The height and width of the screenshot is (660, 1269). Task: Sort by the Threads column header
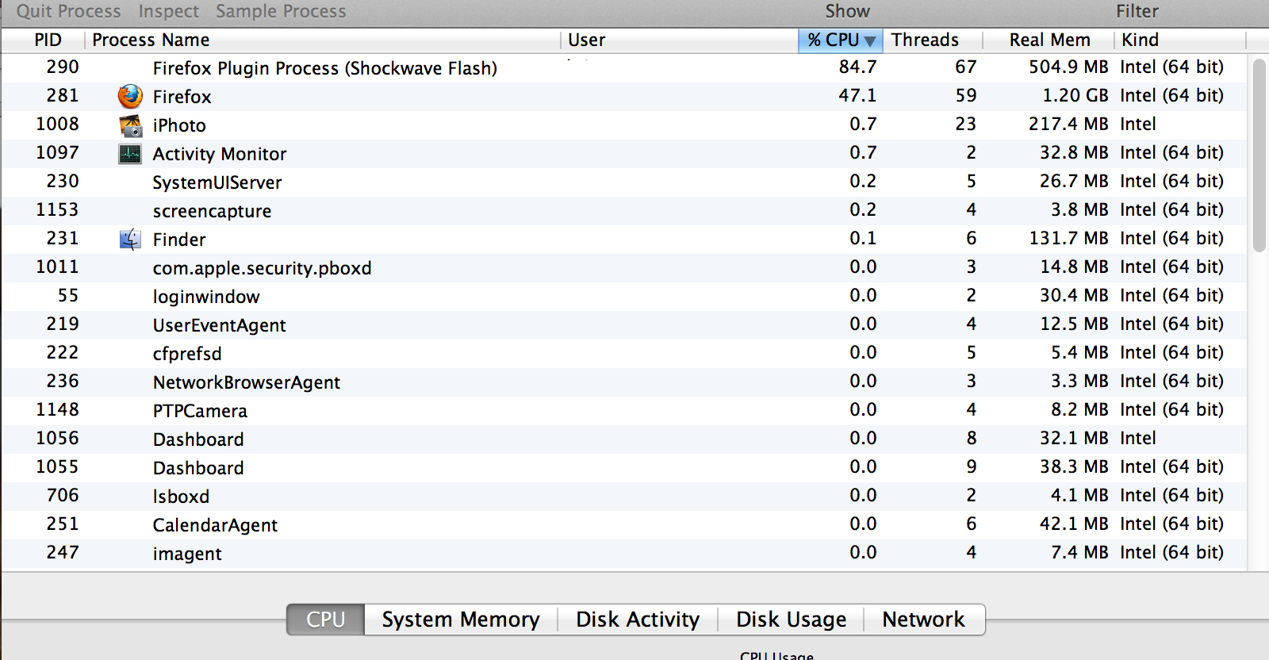coord(925,40)
